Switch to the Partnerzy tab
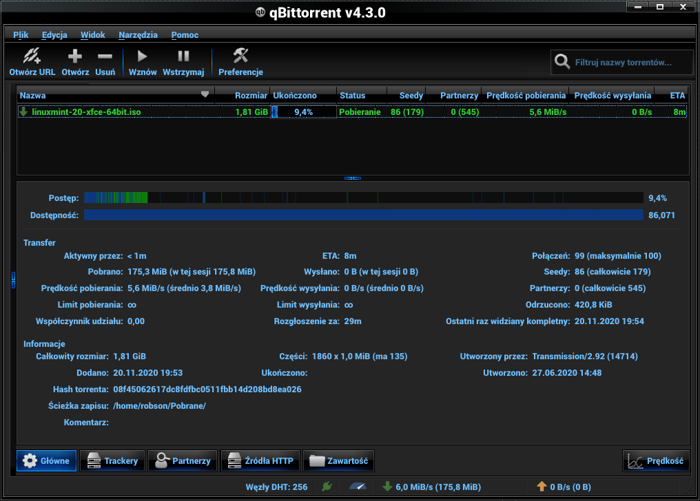 [x=183, y=460]
